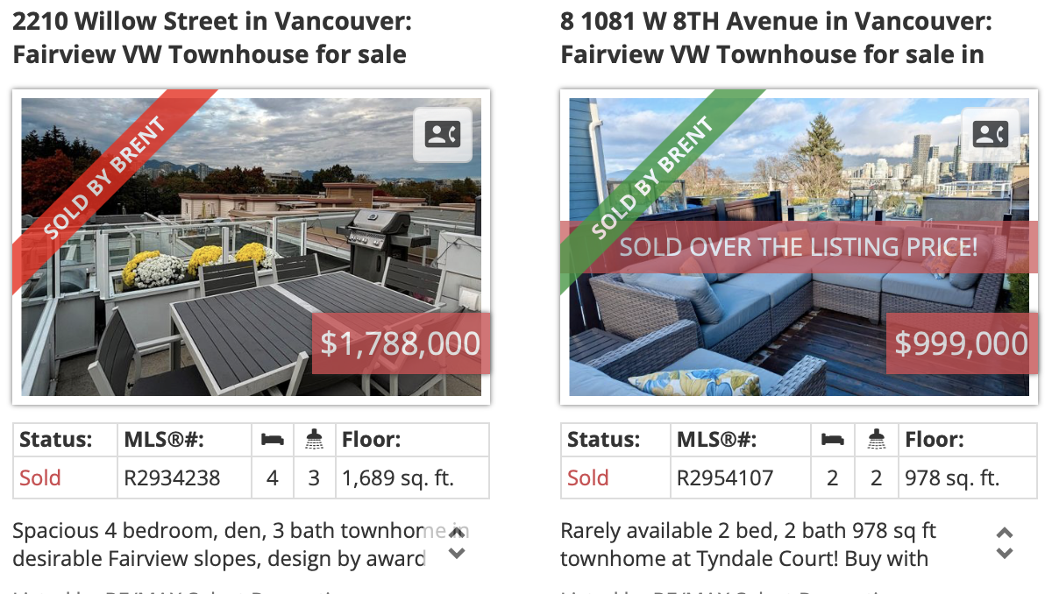
Task: Collapse Willow Street description with up chevron
Action: [457, 532]
